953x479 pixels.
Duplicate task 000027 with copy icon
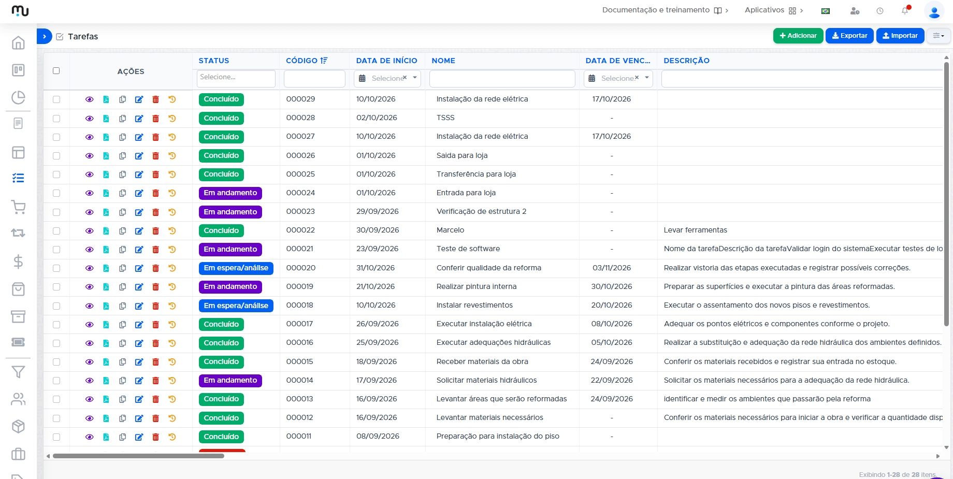coord(122,137)
